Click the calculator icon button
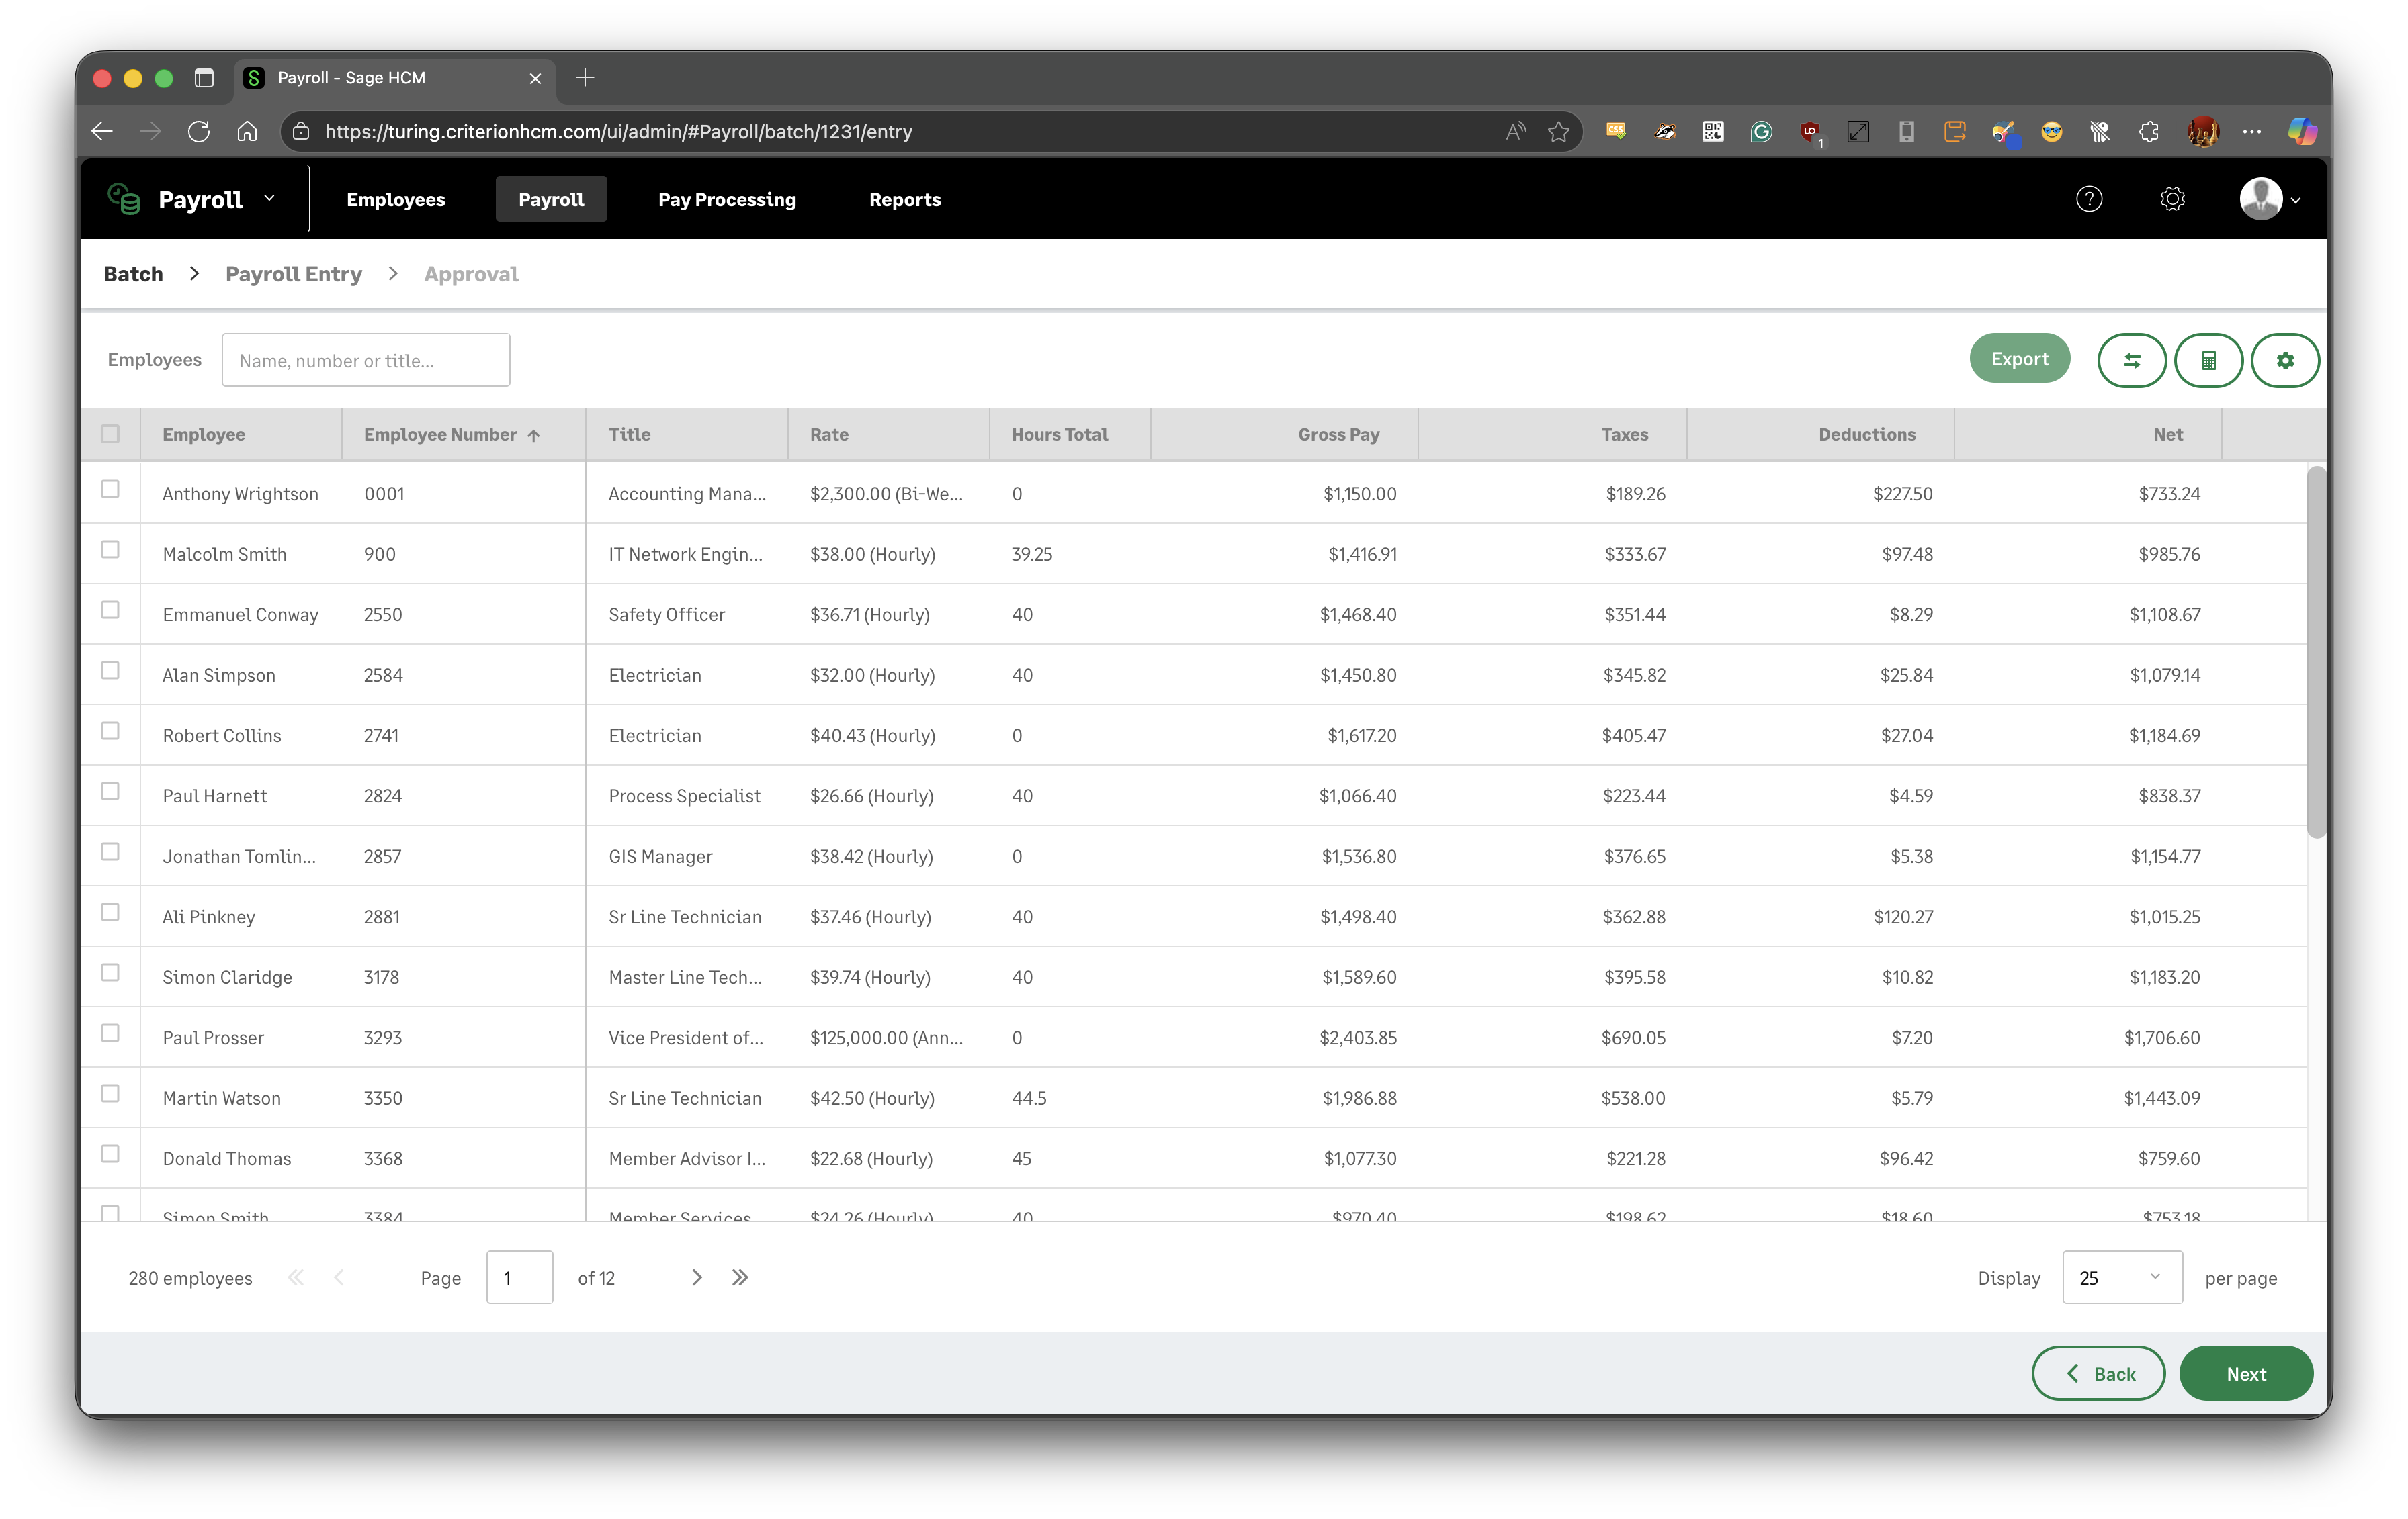 pos(2208,361)
